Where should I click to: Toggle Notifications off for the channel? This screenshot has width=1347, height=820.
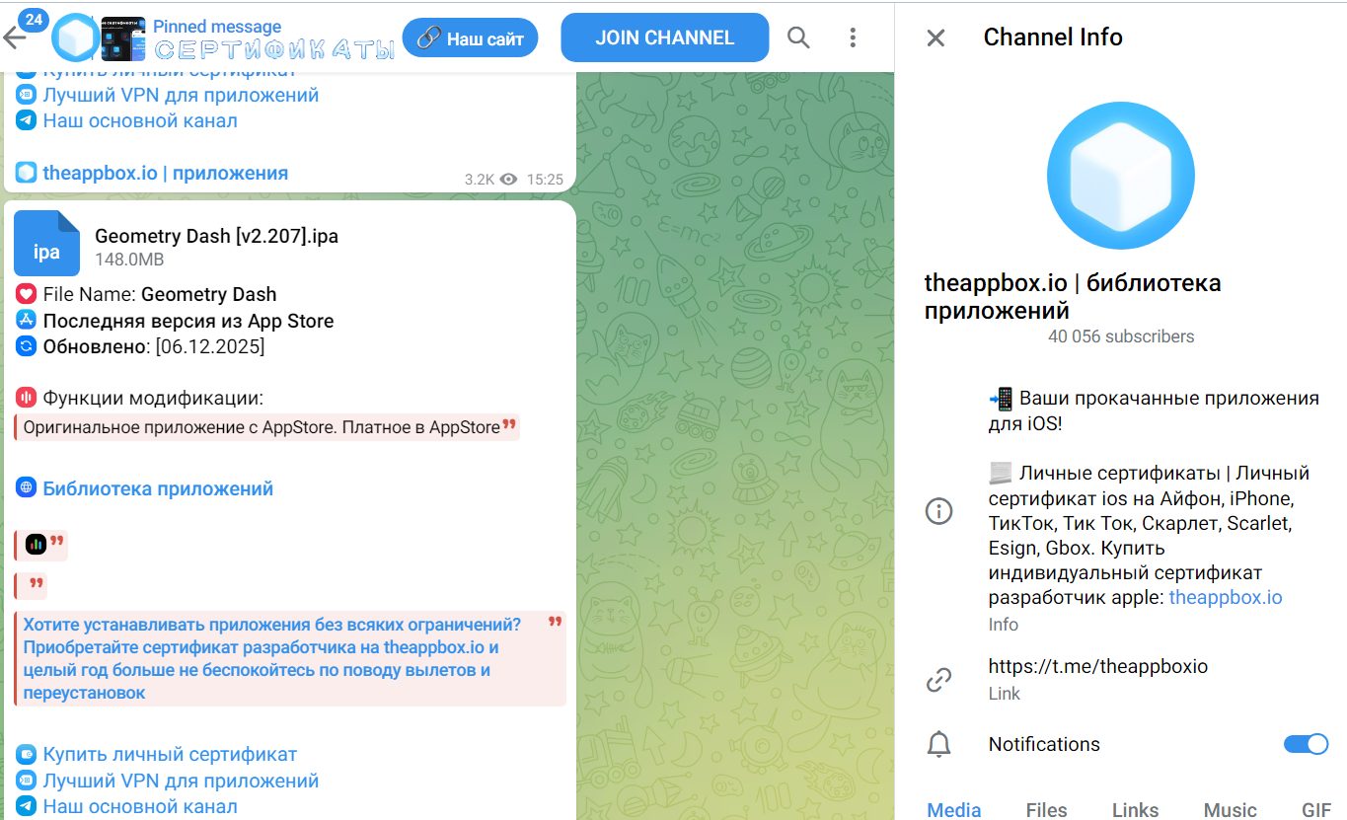pos(1307,744)
